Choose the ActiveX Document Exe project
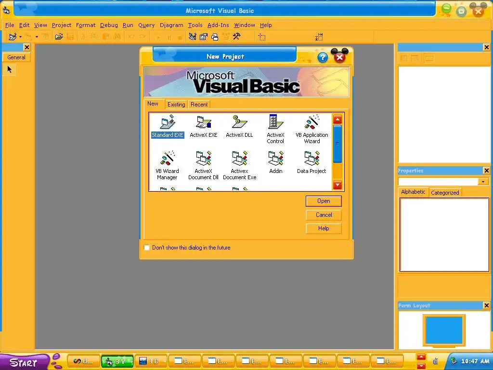The image size is (493, 370). (x=239, y=165)
